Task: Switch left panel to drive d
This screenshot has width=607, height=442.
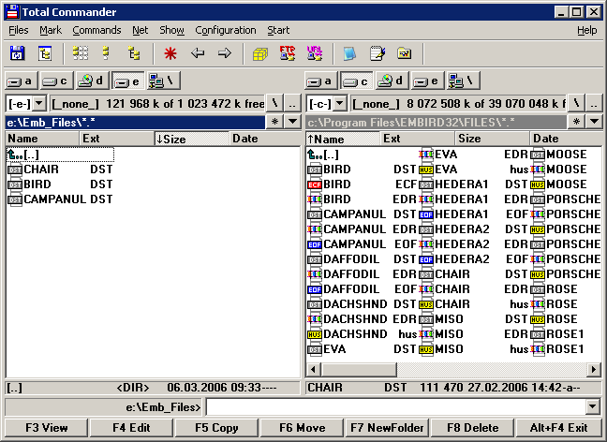Action: pos(93,81)
